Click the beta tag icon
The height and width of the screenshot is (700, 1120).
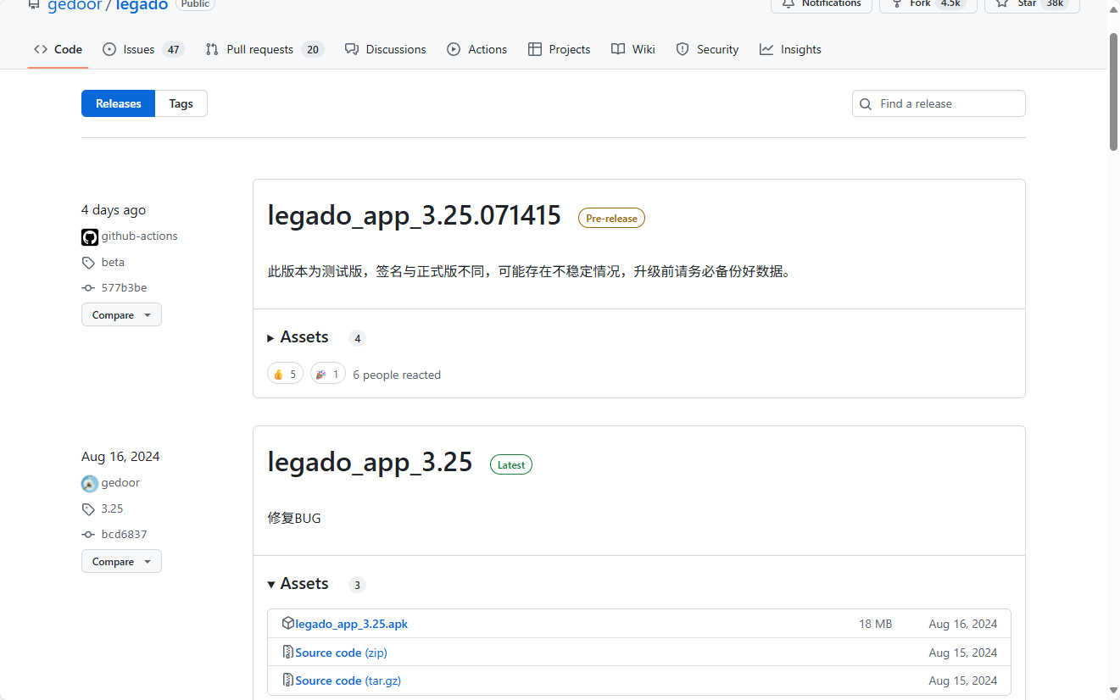89,263
